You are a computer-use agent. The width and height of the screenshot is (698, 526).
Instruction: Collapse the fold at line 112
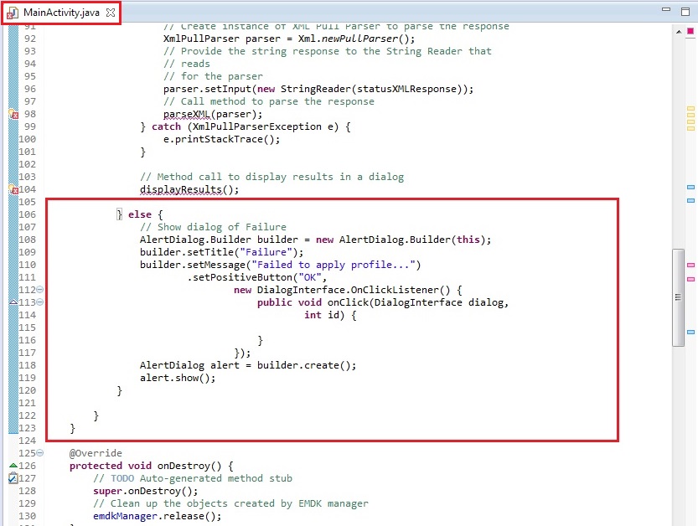40,290
